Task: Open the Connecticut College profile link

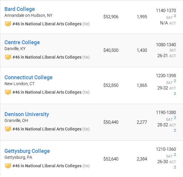Action: tap(28, 77)
